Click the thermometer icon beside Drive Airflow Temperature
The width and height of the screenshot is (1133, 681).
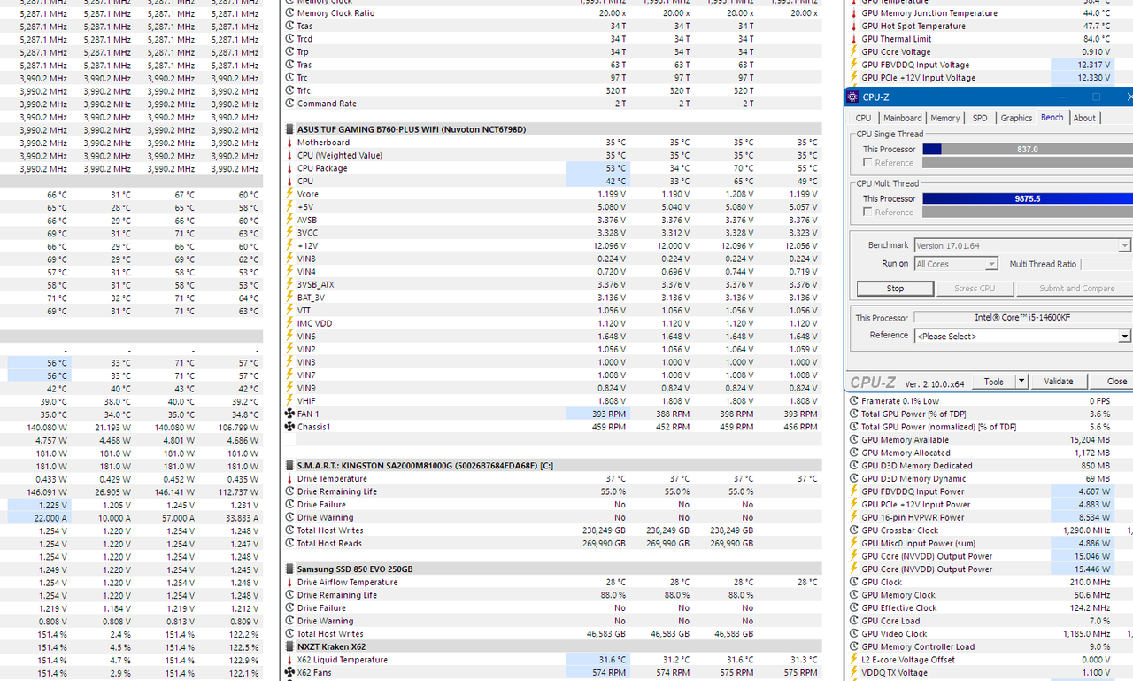(289, 583)
